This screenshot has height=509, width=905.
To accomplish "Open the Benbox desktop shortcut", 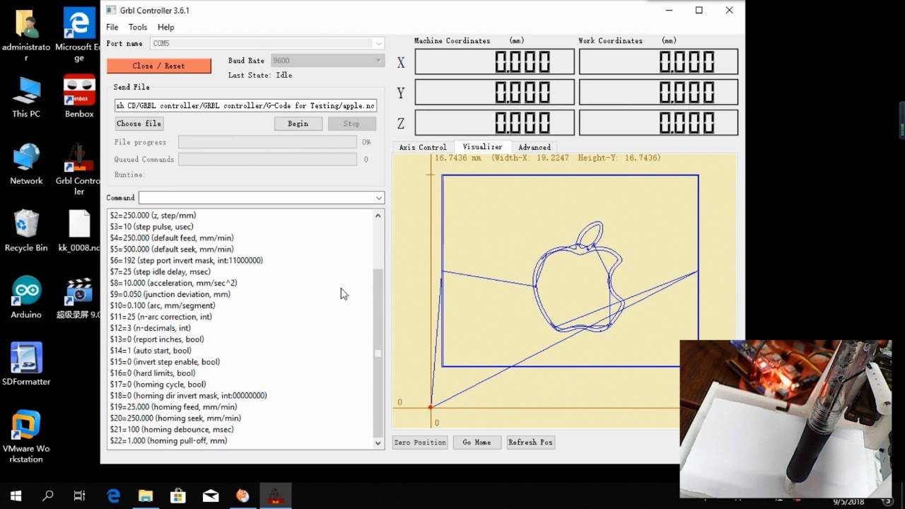I will 79,98.
